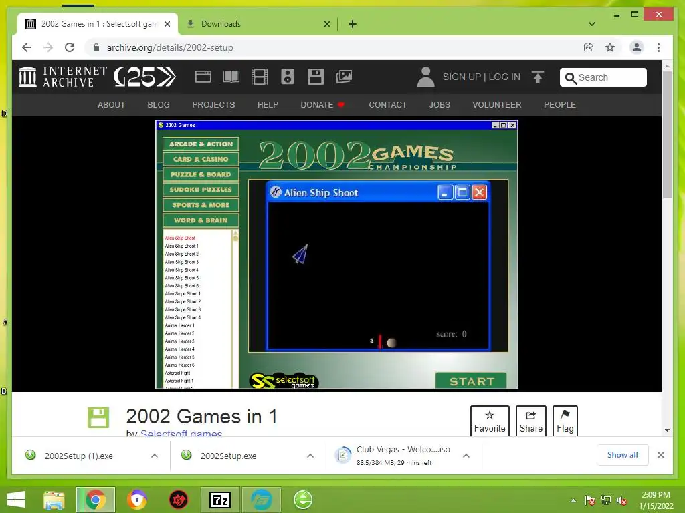Select the 2002 Games in 1 tab
This screenshot has width=685, height=513.
(98, 24)
